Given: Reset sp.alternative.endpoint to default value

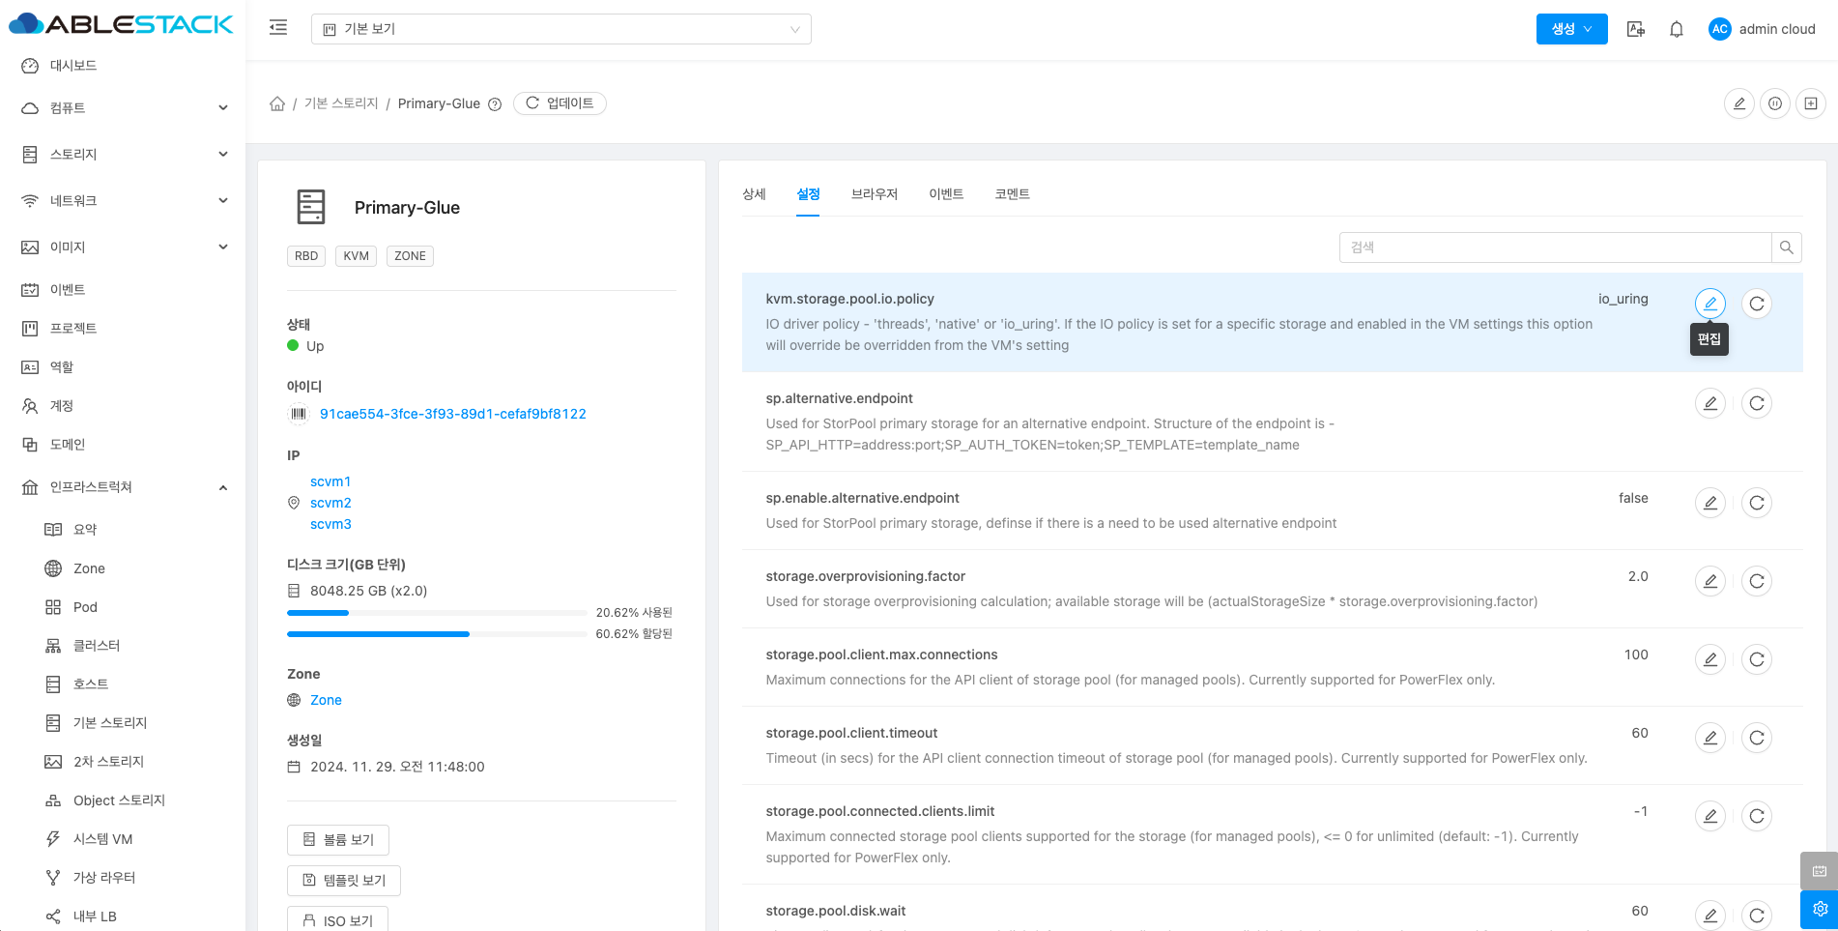Looking at the screenshot, I should point(1756,403).
